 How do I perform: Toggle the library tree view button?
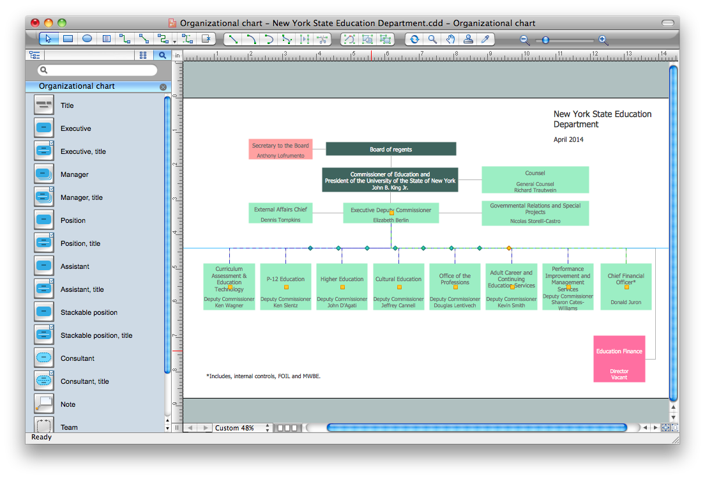(x=34, y=56)
